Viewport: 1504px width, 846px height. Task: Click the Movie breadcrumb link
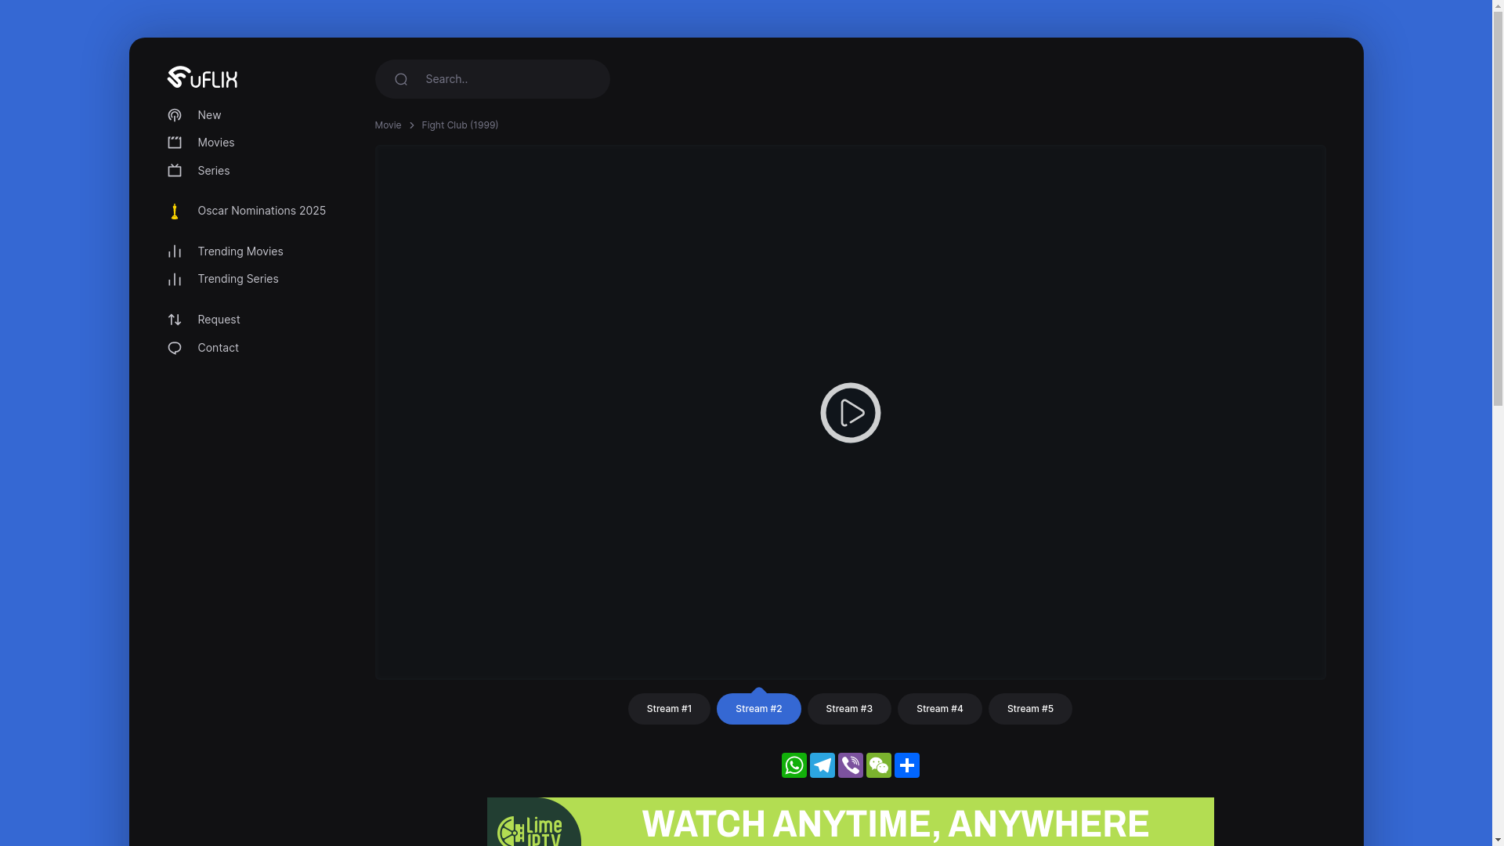pos(388,125)
